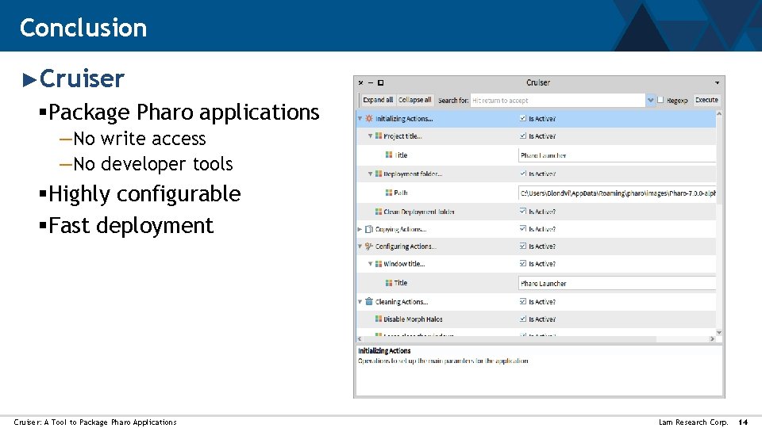The image size is (762, 428).
Task: Collapse the Cleaning Actions node
Action: pyautogui.click(x=360, y=302)
